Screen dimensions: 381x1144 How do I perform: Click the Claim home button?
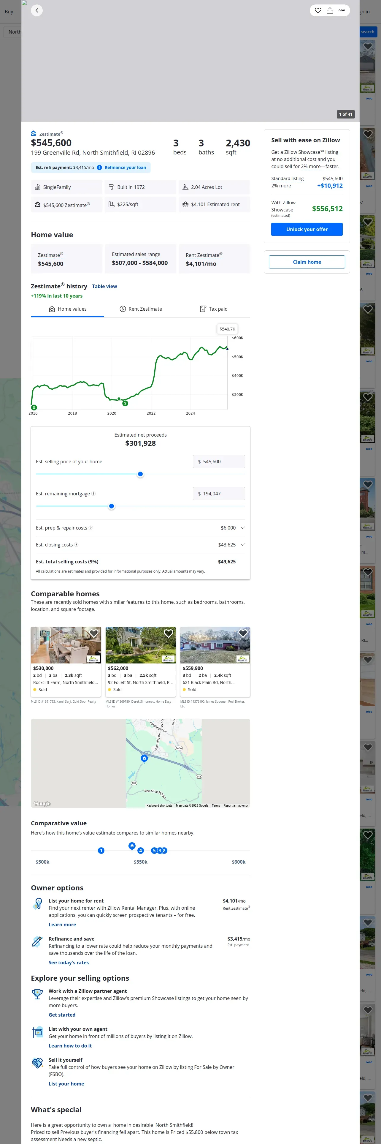(x=307, y=262)
